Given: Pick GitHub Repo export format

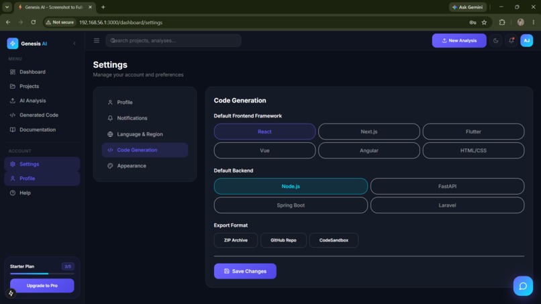Looking at the screenshot, I should 283,240.
